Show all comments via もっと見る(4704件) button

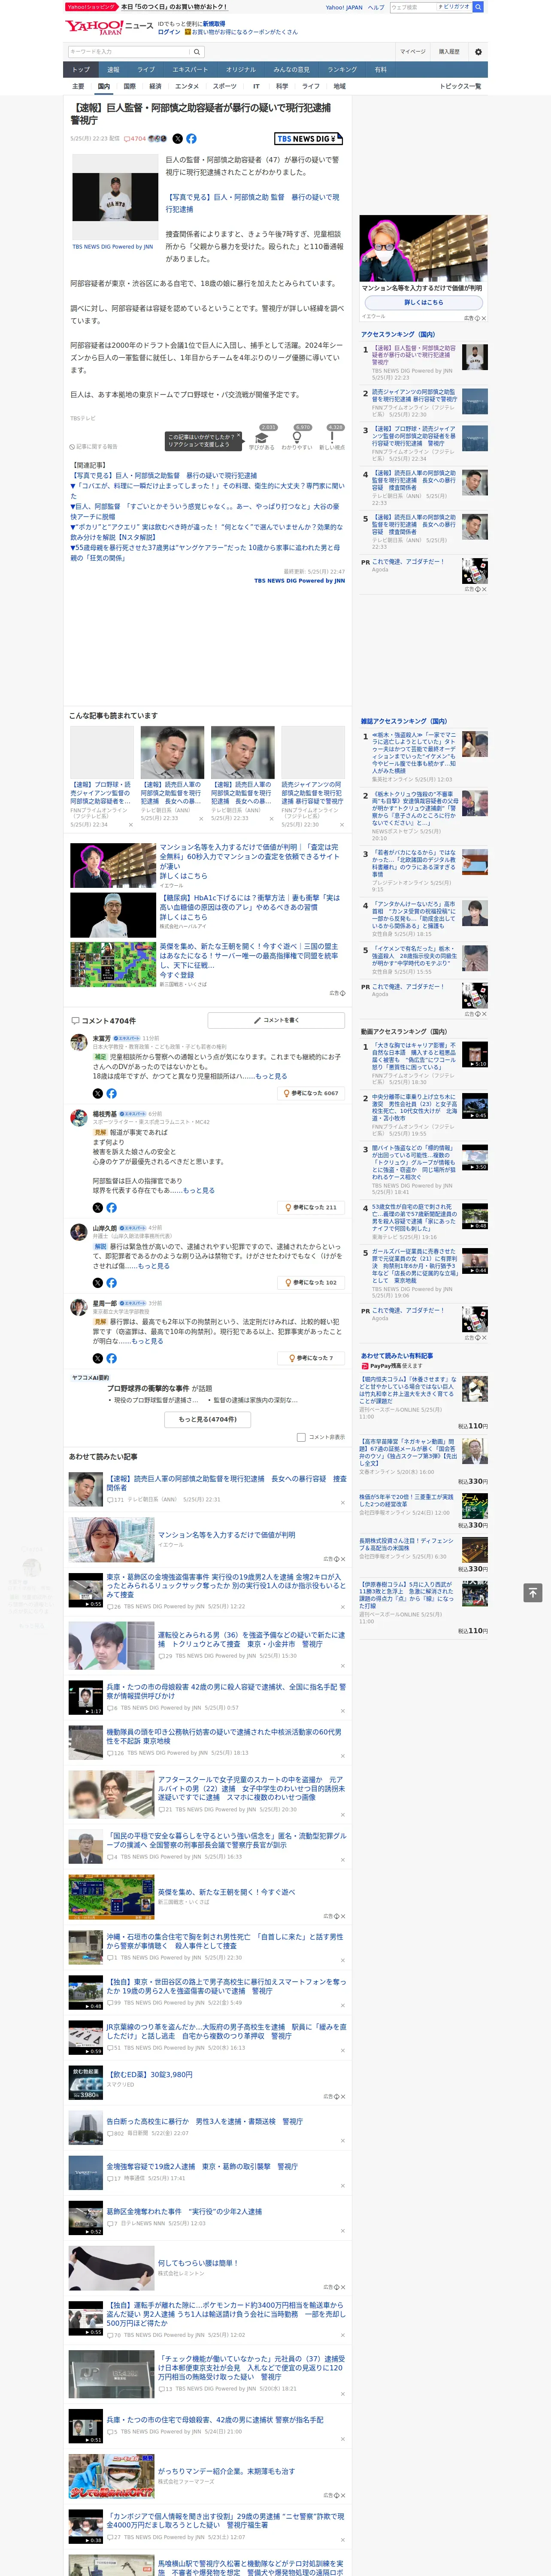coord(208,1419)
